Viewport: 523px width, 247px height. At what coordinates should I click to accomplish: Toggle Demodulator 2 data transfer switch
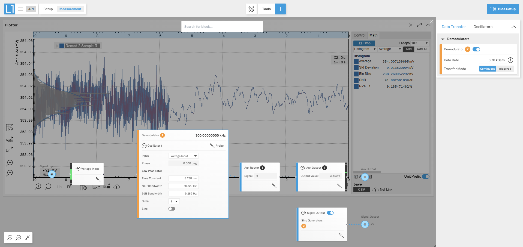(476, 49)
